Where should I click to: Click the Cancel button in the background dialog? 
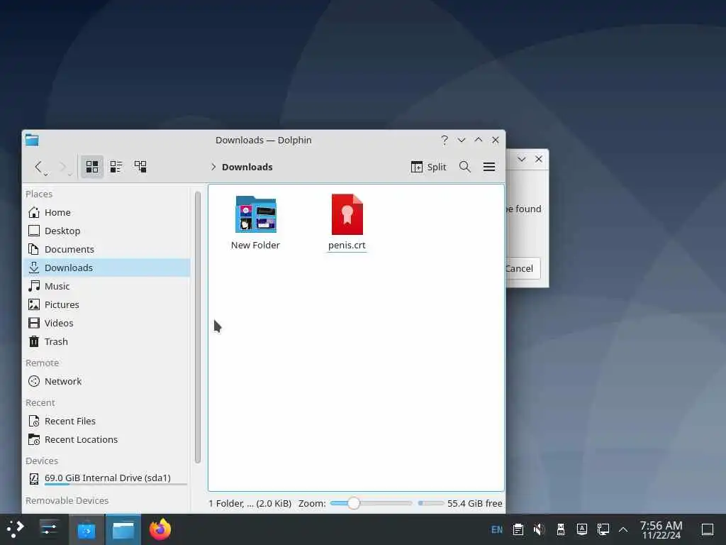click(x=523, y=268)
